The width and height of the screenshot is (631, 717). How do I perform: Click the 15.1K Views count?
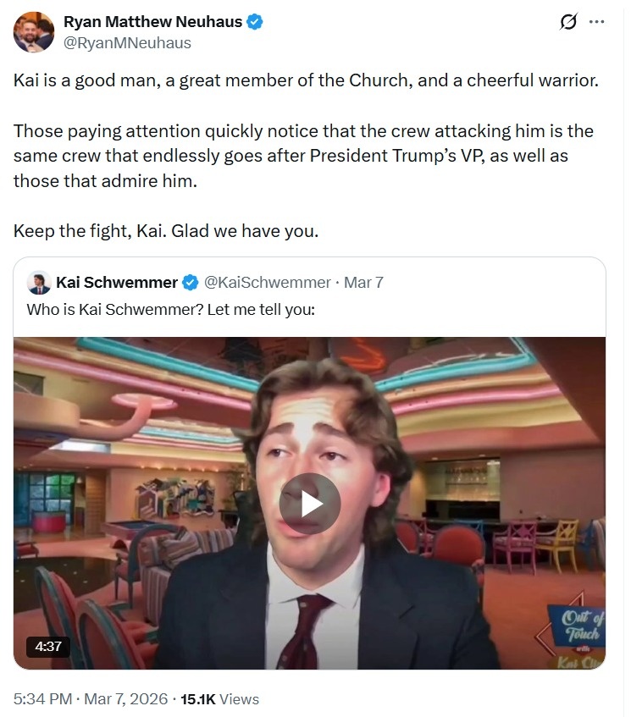tap(220, 699)
